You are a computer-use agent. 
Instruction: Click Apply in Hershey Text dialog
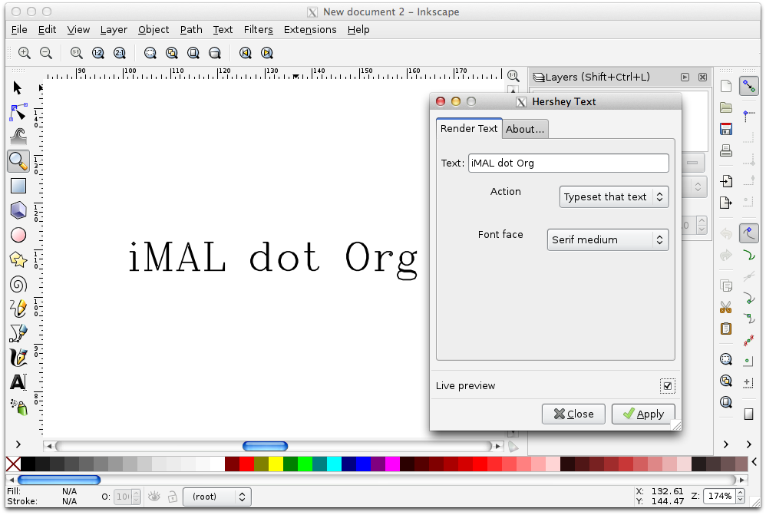(x=643, y=414)
